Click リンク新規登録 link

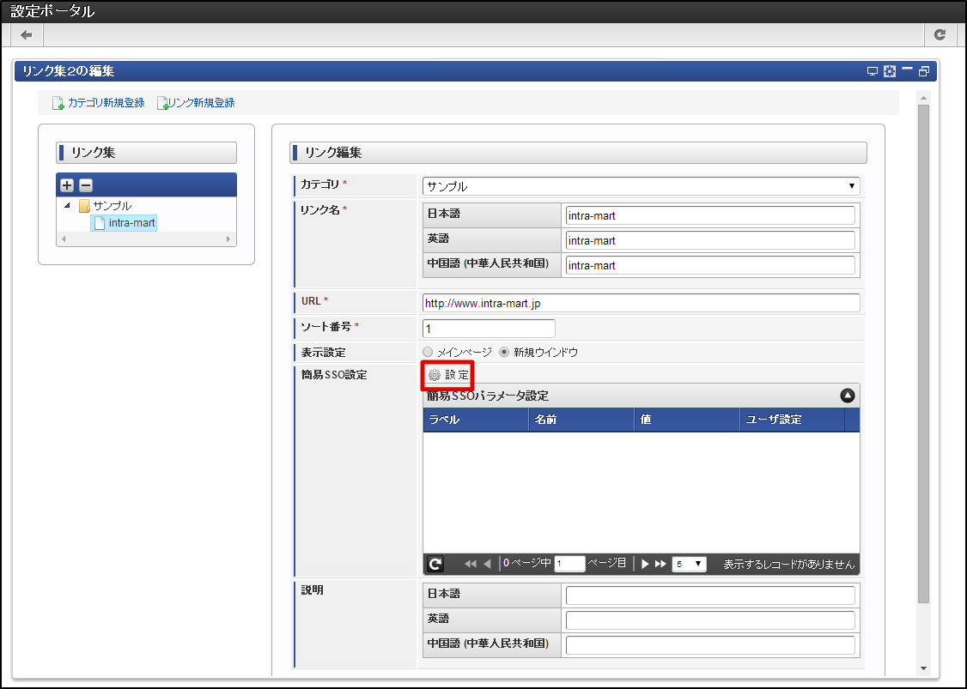tap(196, 103)
